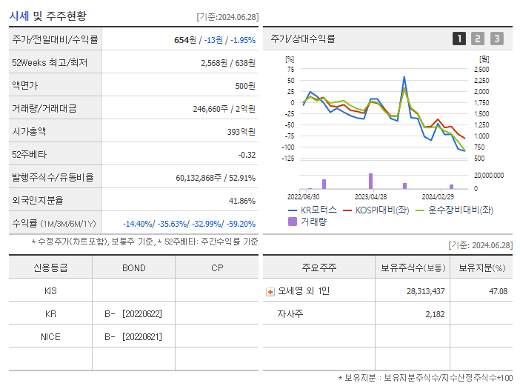Select the share count 28,313,437

click(x=425, y=291)
